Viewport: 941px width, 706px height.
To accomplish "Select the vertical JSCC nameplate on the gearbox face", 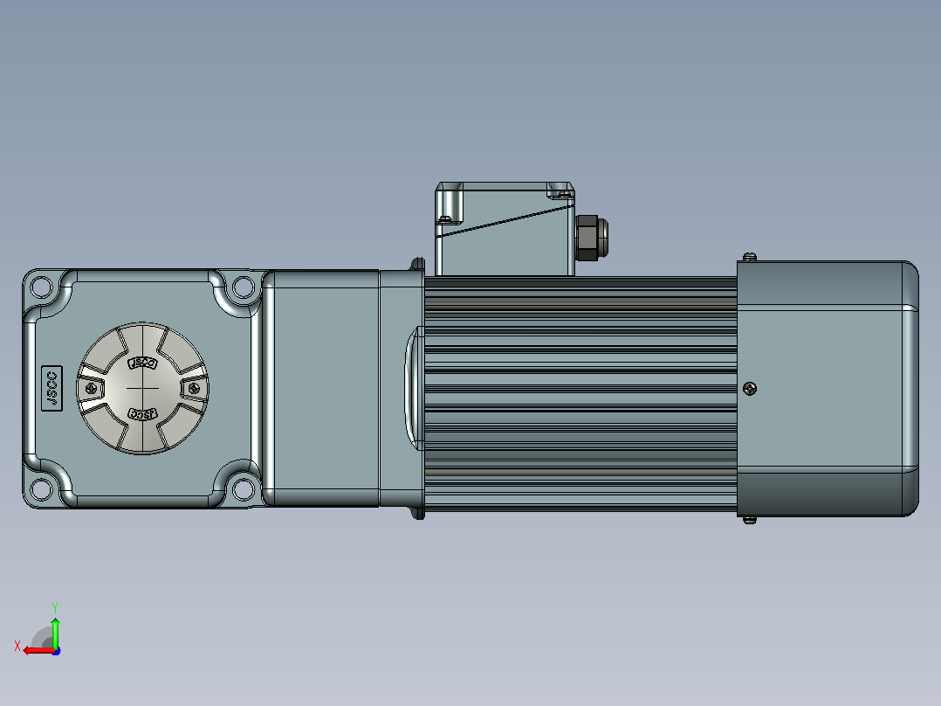I will [x=52, y=388].
